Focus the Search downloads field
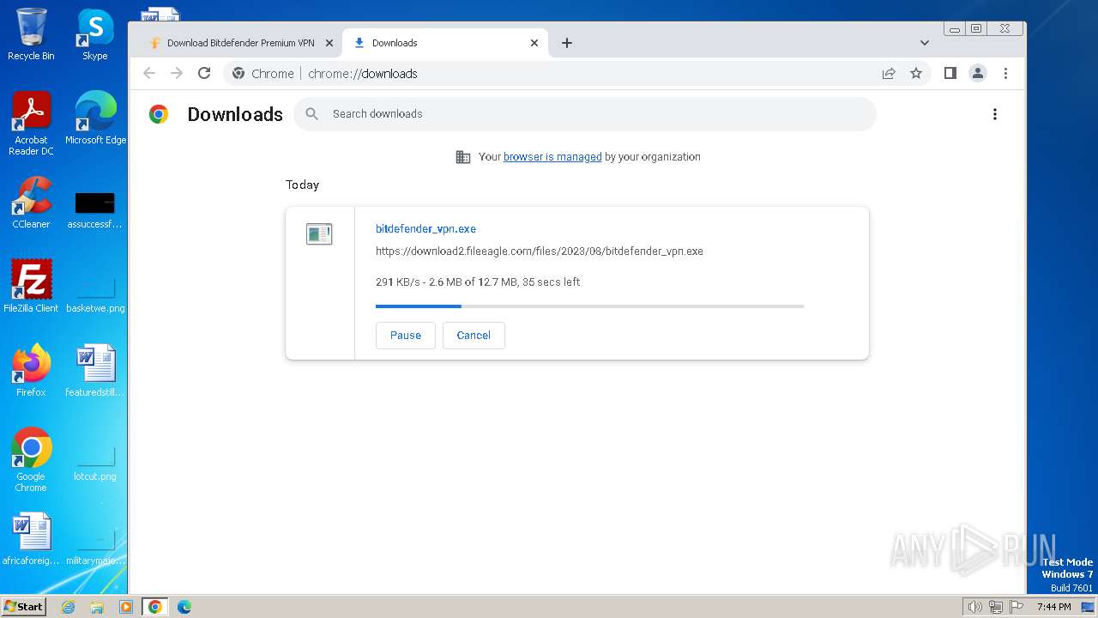The image size is (1098, 618). tap(585, 114)
